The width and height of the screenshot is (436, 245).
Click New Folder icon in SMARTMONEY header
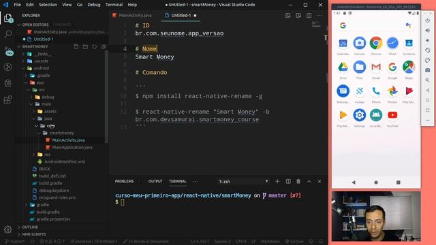pyautogui.click(x=85, y=46)
